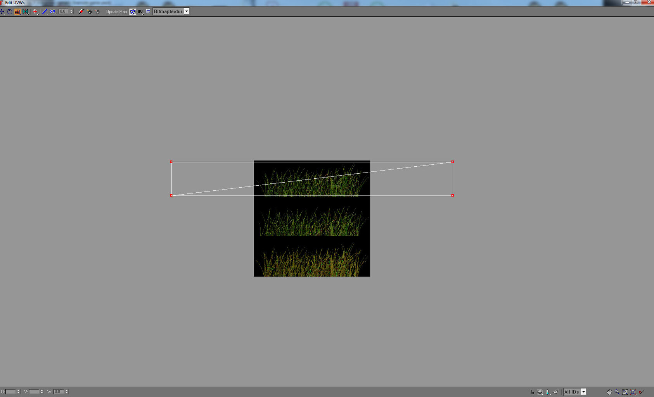654x397 pixels.
Task: Toggle the red plus expand selection icon
Action: (x=35, y=12)
